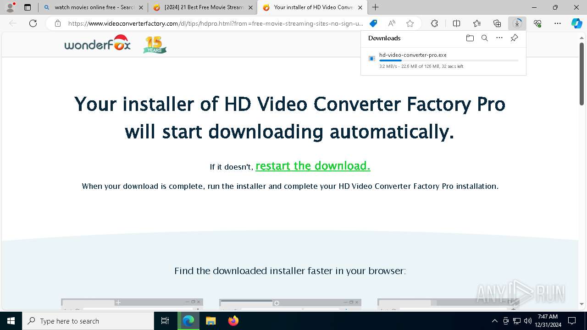Add page to favorites star icon
This screenshot has width=587, height=330.
tap(410, 23)
